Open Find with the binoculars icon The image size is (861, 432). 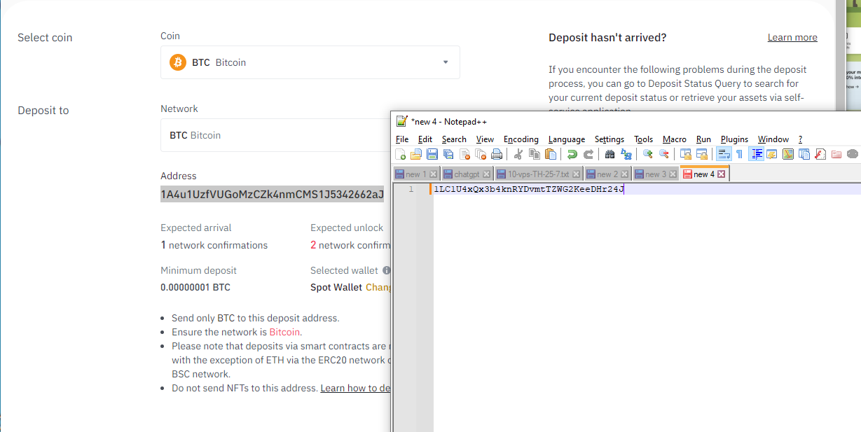click(x=609, y=154)
